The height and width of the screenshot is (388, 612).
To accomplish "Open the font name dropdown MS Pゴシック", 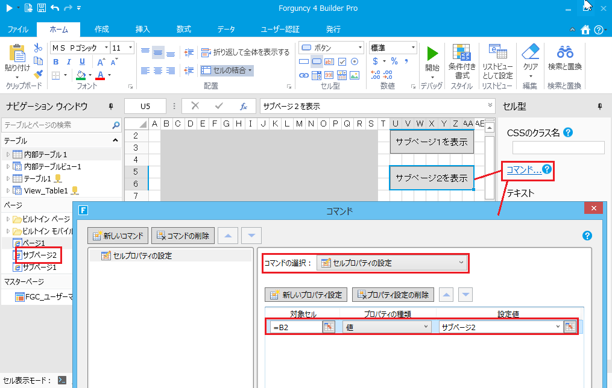I will point(106,48).
